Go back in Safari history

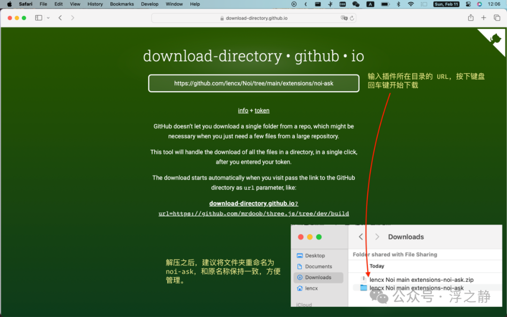pyautogui.click(x=60, y=18)
